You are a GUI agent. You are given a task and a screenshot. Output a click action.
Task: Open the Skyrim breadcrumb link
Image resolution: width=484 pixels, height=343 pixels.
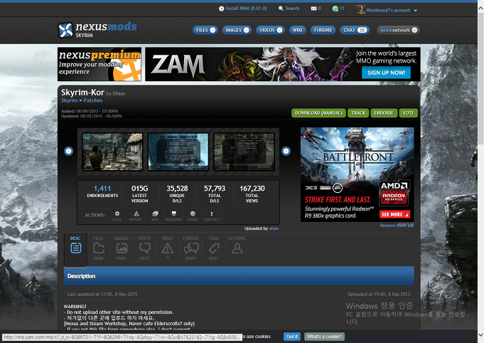[70, 100]
